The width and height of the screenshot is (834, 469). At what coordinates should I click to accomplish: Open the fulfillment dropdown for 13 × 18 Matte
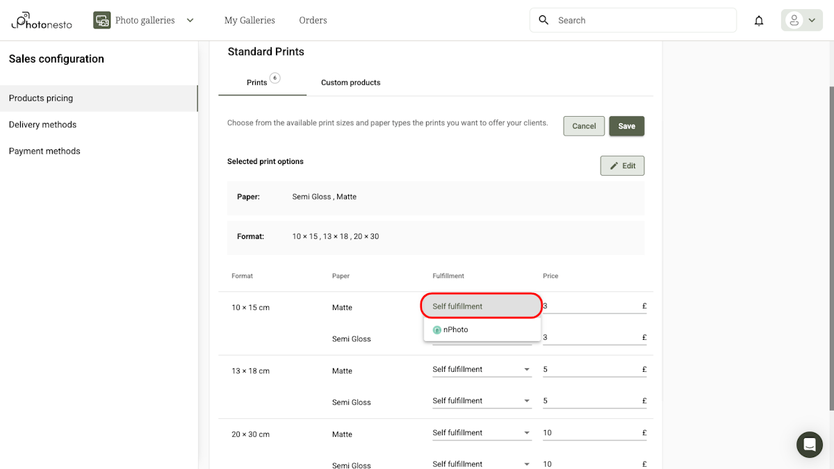(x=481, y=369)
